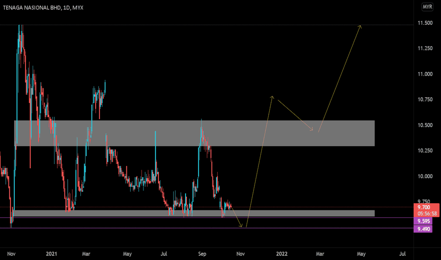Click the 10.000 price axis label
This screenshot has width=441, height=260.
tap(425, 176)
